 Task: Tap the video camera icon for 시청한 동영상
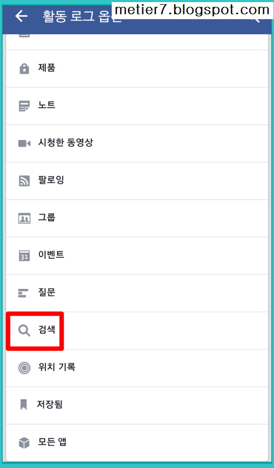(x=24, y=144)
